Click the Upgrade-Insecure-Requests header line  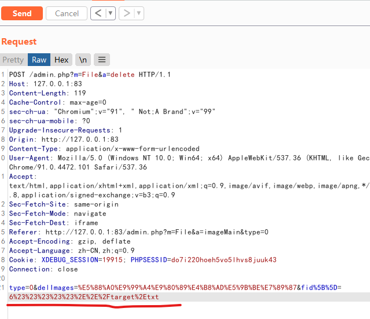[65, 130]
